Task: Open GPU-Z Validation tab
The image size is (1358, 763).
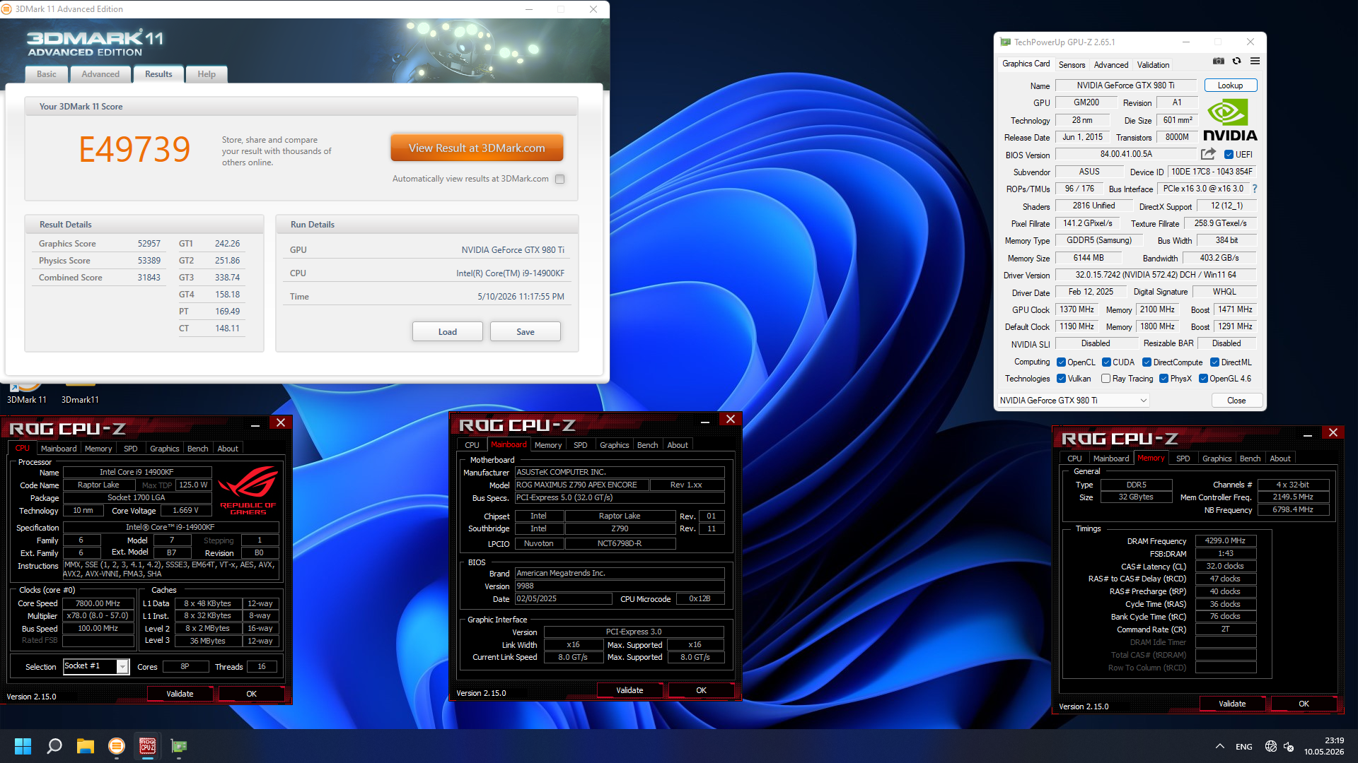Action: pos(1153,65)
